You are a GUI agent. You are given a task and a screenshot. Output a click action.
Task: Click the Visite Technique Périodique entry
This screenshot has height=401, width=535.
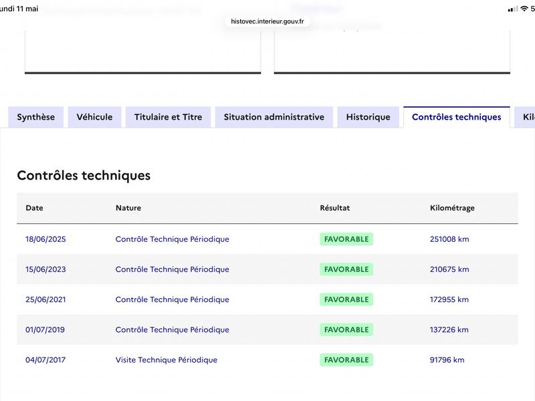167,360
